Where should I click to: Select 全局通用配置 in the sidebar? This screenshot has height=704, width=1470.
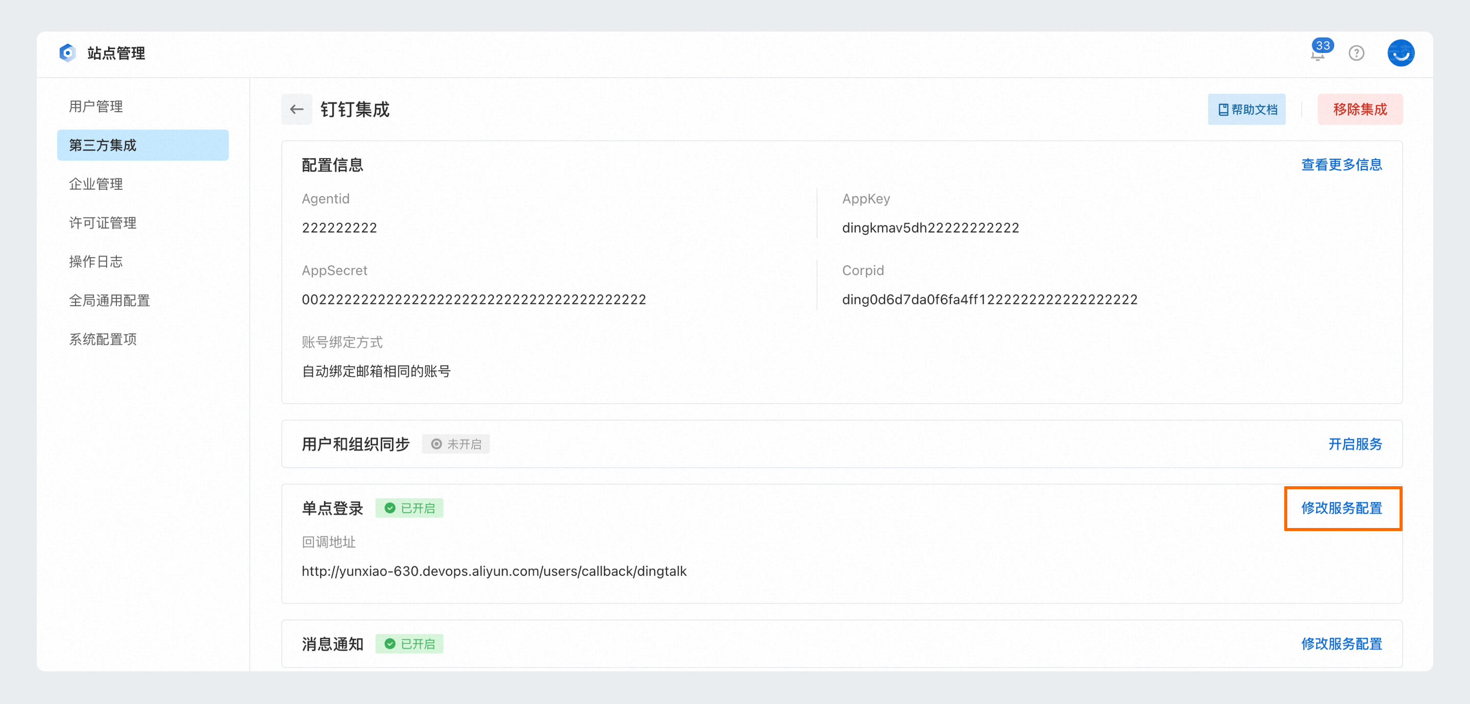coord(143,300)
